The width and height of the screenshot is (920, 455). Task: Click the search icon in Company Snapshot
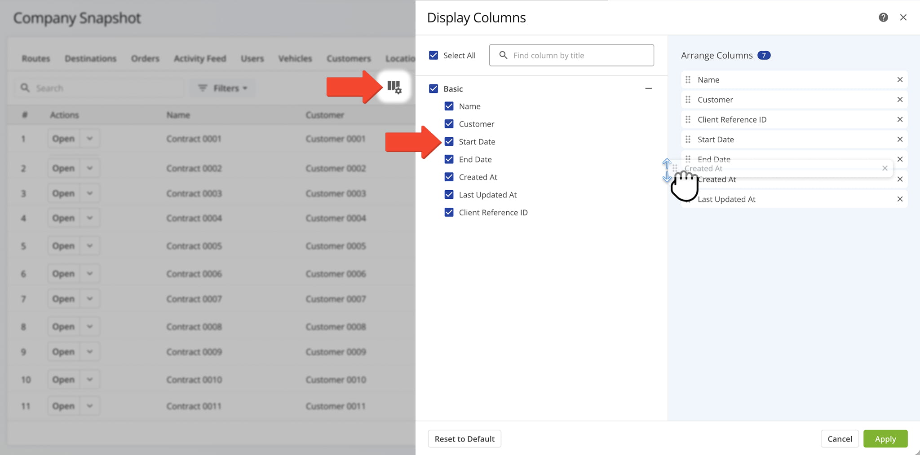(25, 87)
